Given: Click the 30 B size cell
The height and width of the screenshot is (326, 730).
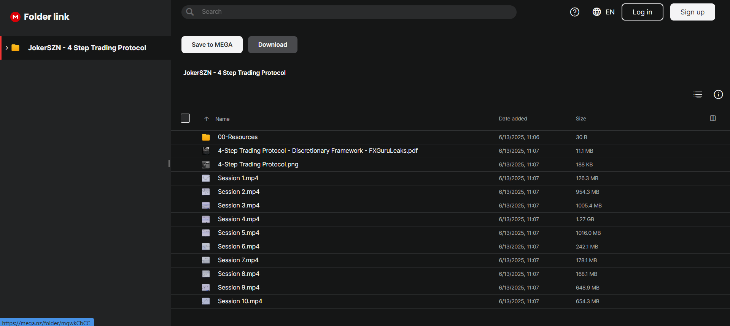Looking at the screenshot, I should [581, 137].
